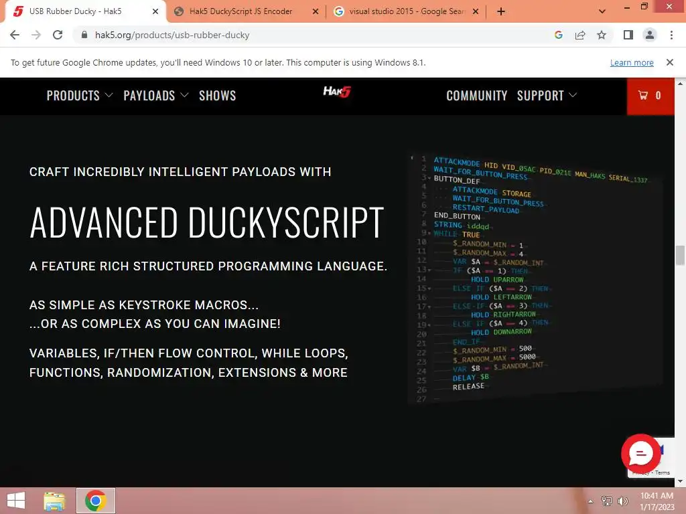Screen dimensions: 686x514
Task: Click the Google icon in the address bar
Action: tap(559, 35)
